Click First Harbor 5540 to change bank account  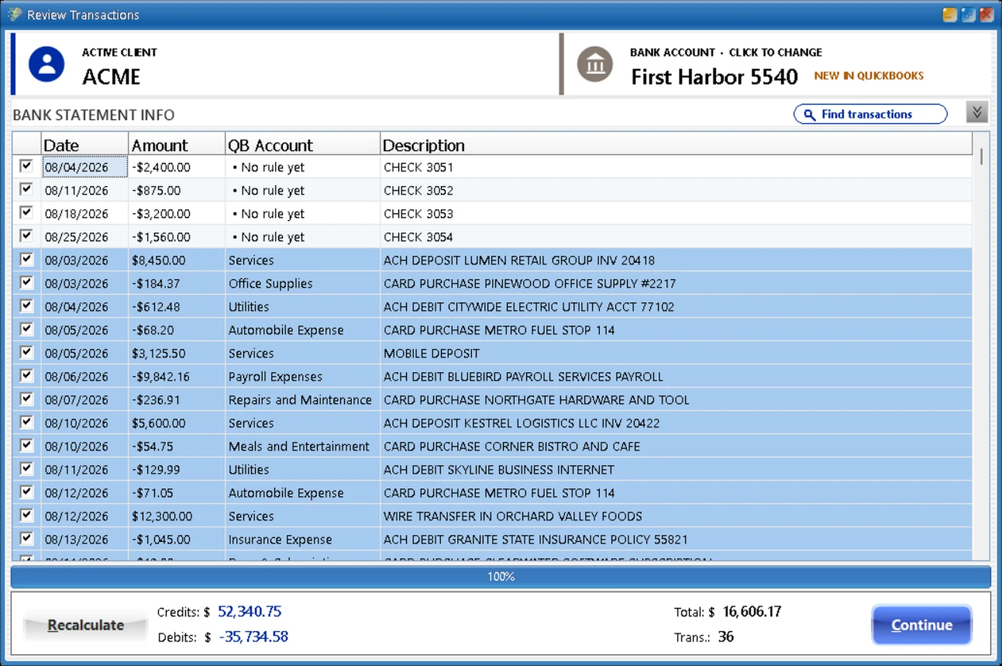point(714,77)
